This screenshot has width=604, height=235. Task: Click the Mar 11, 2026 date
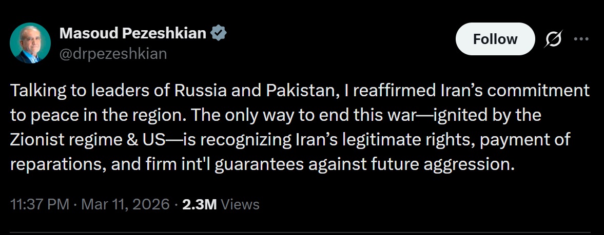pyautogui.click(x=124, y=204)
